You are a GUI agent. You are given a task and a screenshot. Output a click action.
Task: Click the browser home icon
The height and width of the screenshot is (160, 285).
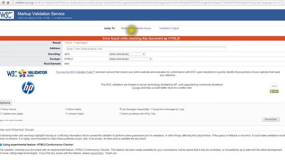[x=8, y=3]
